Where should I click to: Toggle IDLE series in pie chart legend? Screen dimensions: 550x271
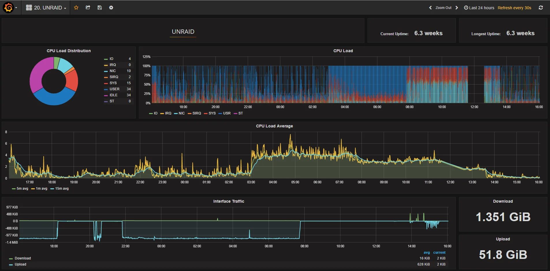tap(113, 95)
